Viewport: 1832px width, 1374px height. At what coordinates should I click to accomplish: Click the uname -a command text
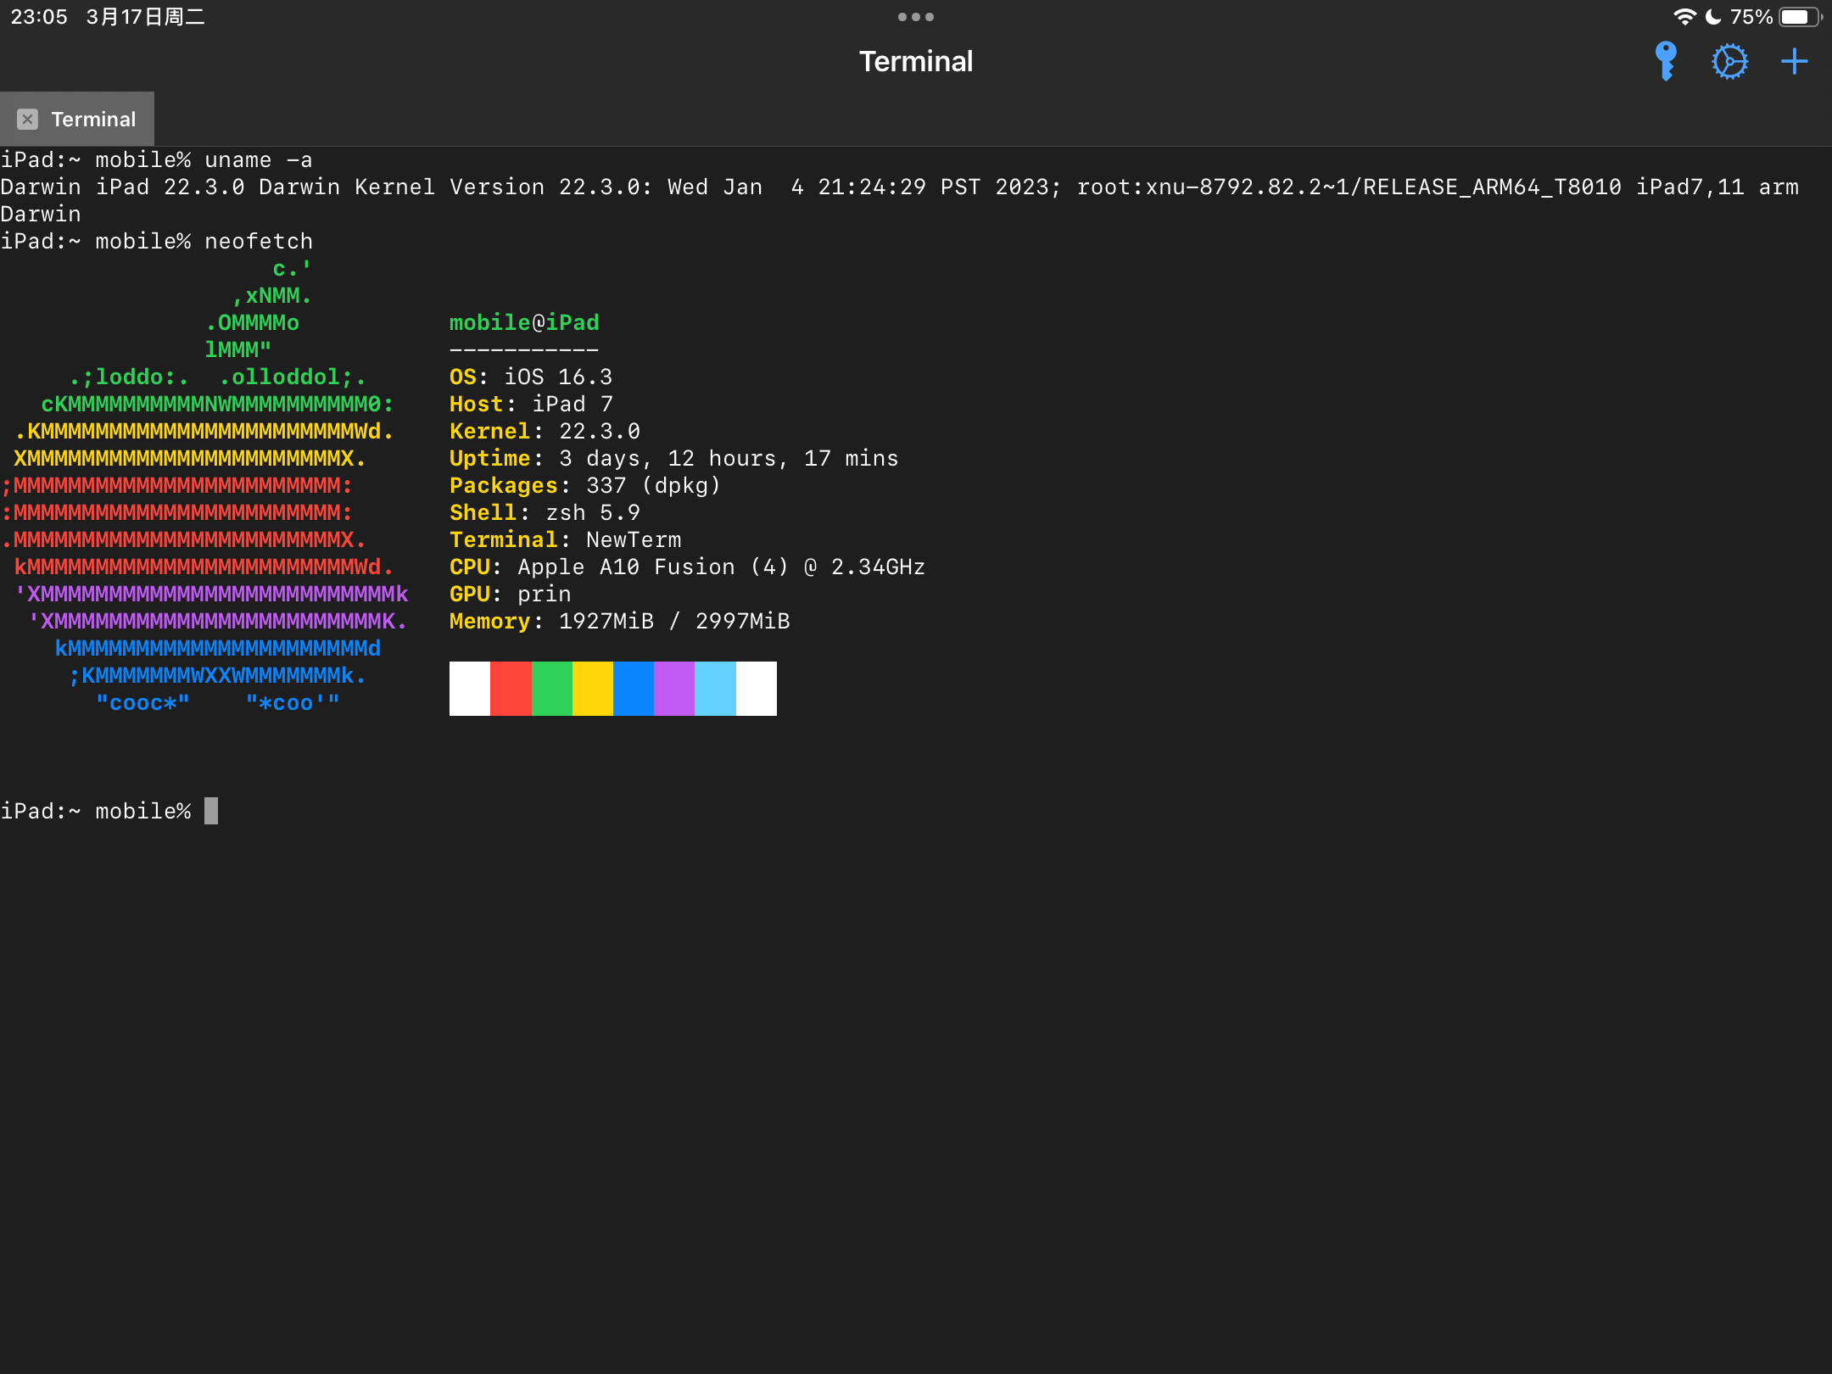258,160
